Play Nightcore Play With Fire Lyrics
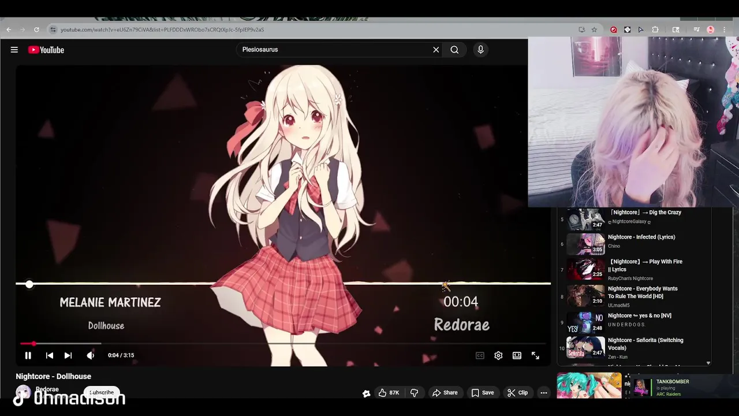The width and height of the screenshot is (739, 416). 633,269
